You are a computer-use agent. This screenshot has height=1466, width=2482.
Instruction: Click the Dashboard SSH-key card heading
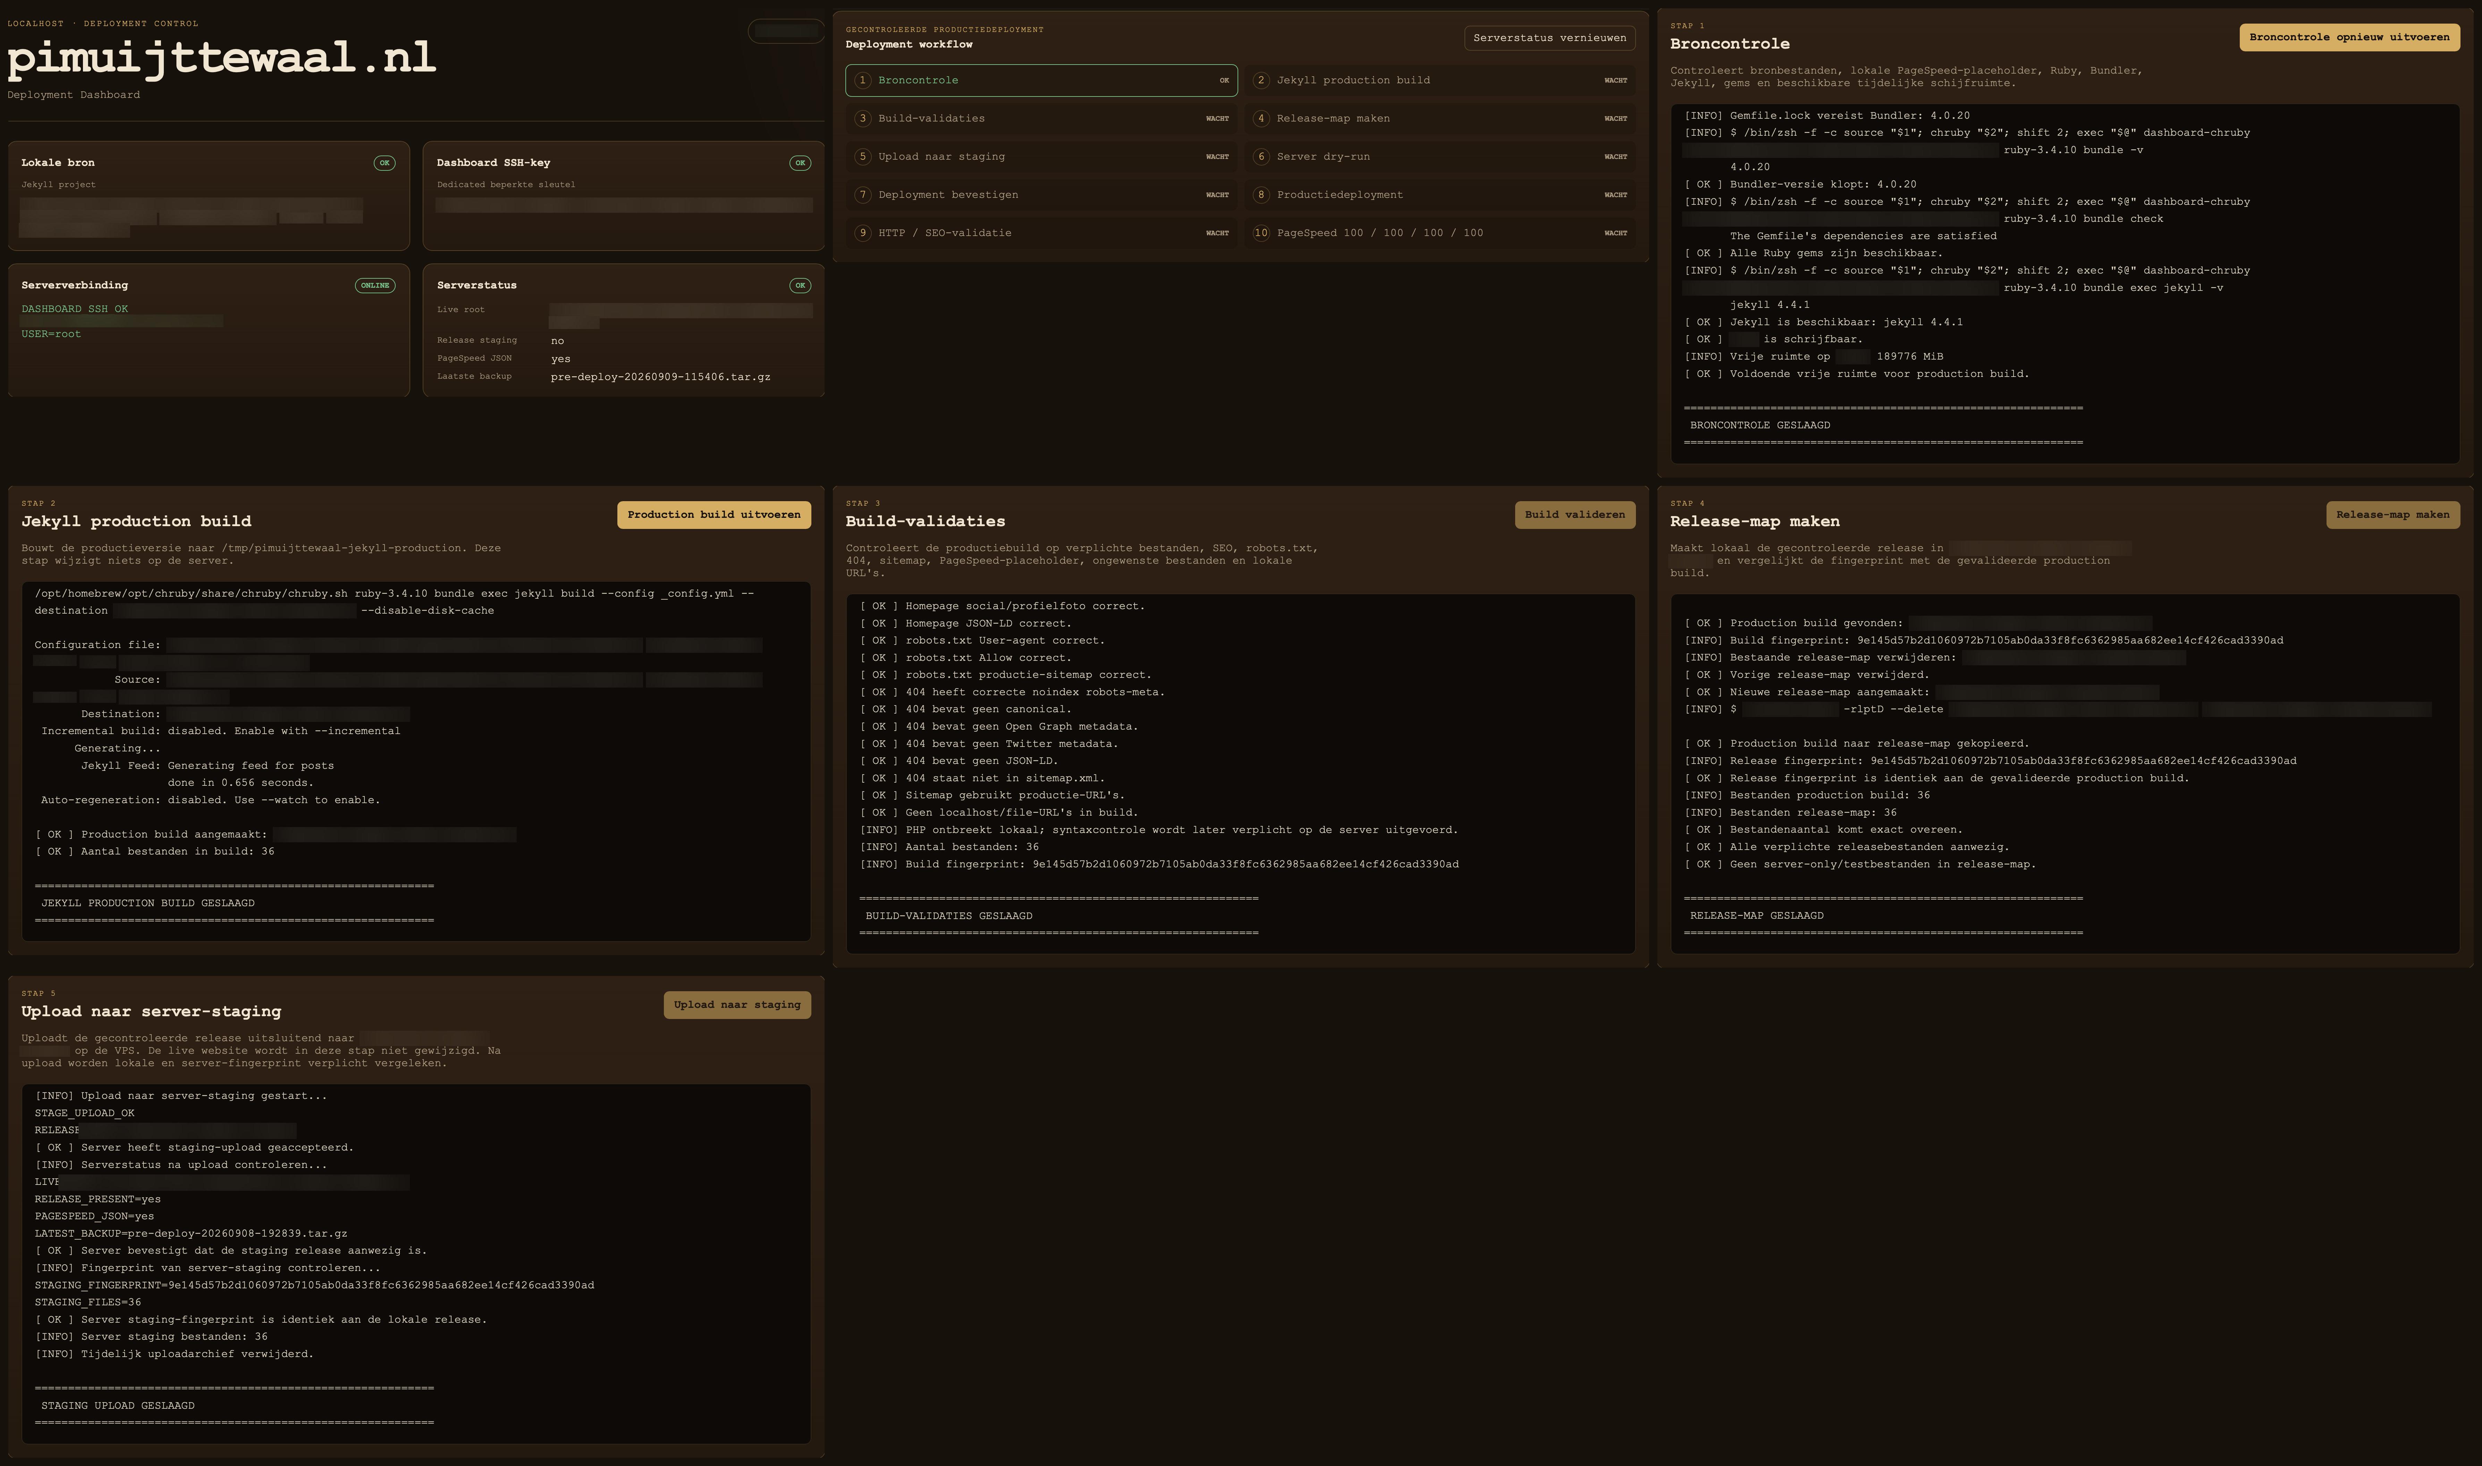(x=494, y=163)
